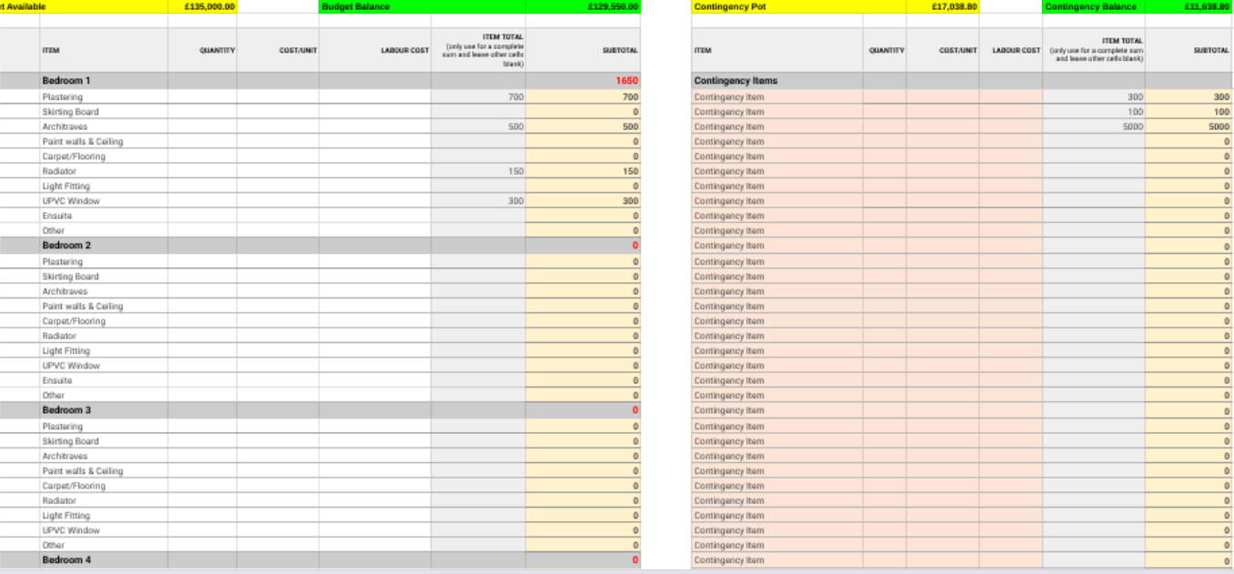Select Light Fitting under Bedroom 1

(x=65, y=186)
